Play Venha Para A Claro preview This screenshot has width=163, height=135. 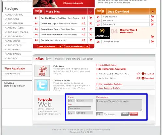[138, 78]
